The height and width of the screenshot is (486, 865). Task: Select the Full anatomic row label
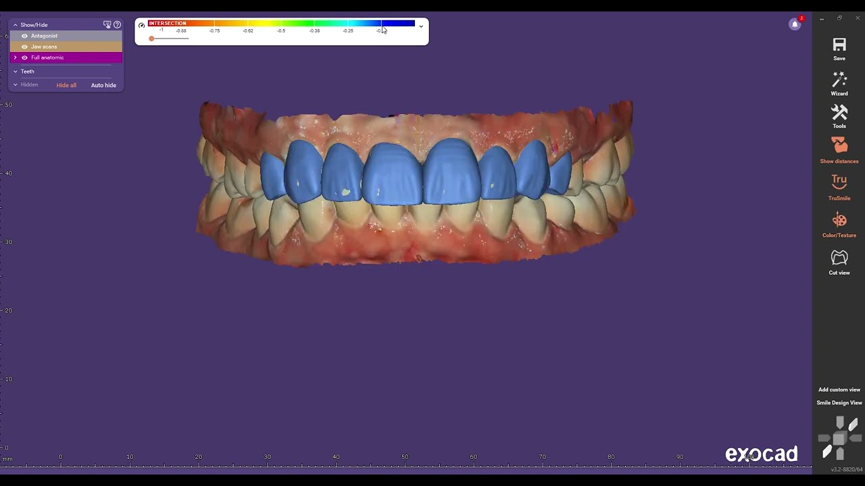pyautogui.click(x=47, y=57)
